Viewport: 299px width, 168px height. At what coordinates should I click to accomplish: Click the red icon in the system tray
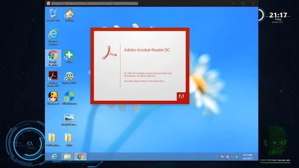pos(222,157)
